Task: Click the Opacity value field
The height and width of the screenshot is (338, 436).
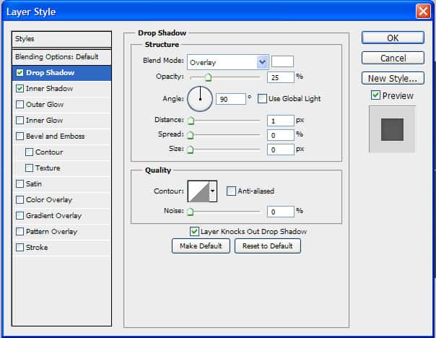Action: point(280,77)
